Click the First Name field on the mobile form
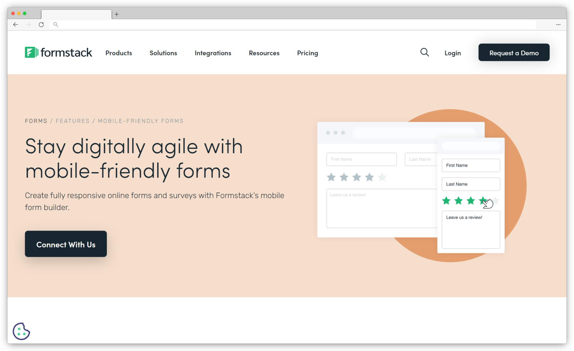Screen dimensions: 574x351 tap(471, 165)
